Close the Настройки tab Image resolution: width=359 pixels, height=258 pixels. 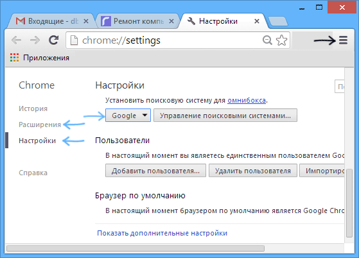pos(257,21)
